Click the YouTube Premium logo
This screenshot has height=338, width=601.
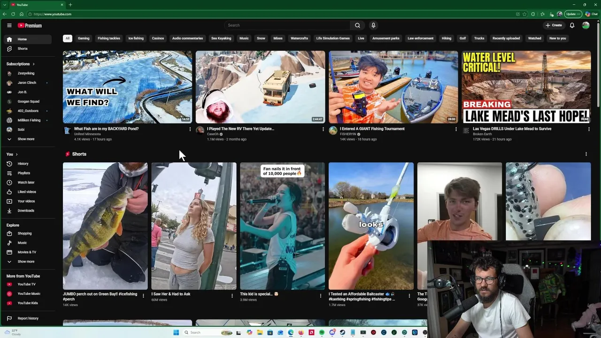click(30, 25)
